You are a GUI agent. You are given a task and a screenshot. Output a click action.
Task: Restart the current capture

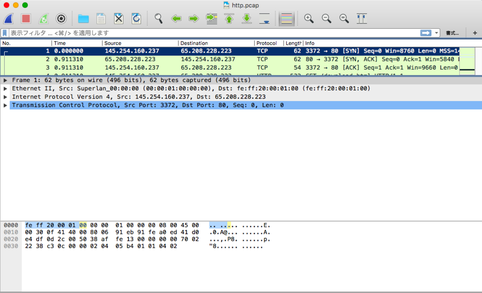[x=44, y=19]
